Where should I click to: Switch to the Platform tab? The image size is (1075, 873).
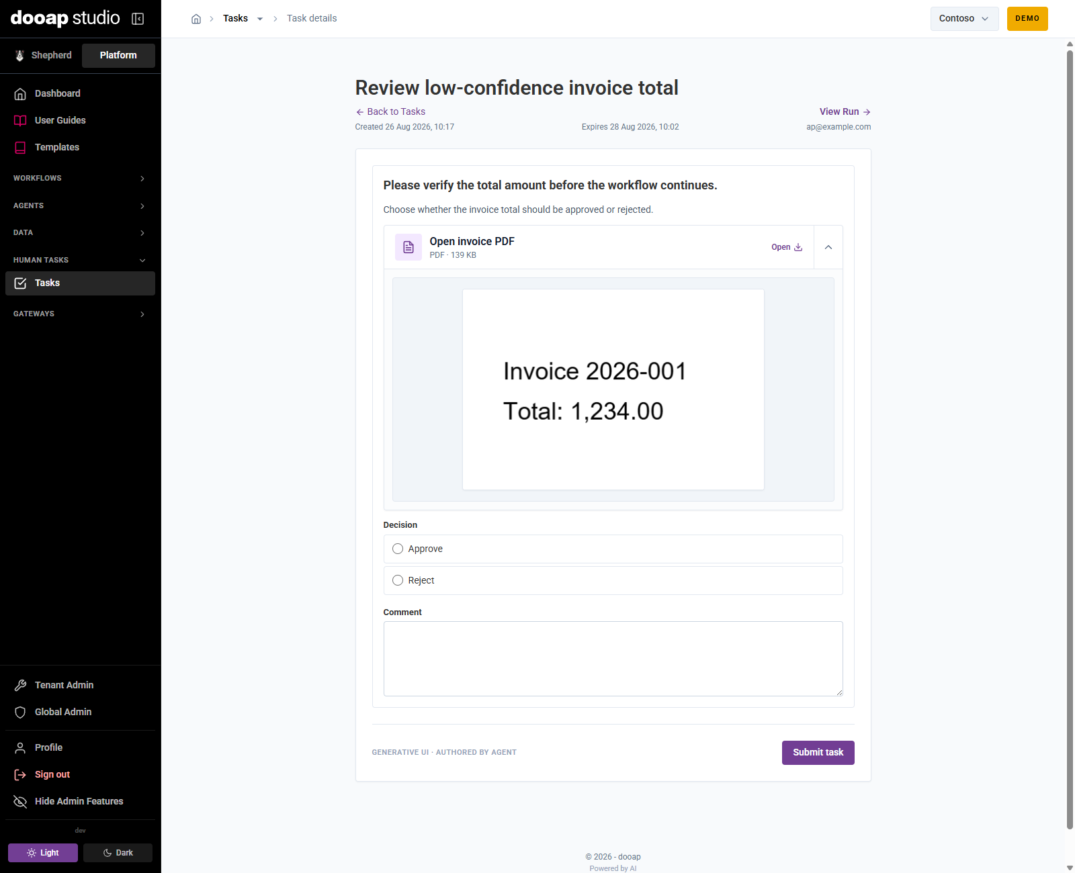click(x=118, y=56)
